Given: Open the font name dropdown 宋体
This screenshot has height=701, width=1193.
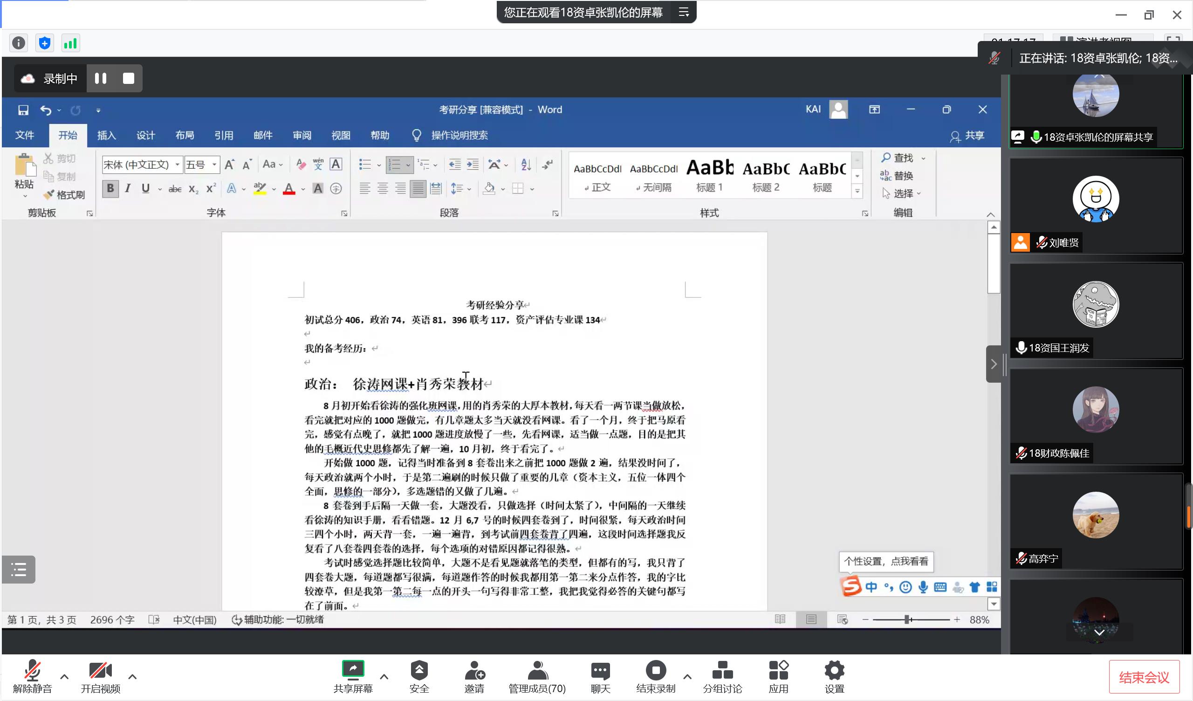Looking at the screenshot, I should tap(177, 165).
